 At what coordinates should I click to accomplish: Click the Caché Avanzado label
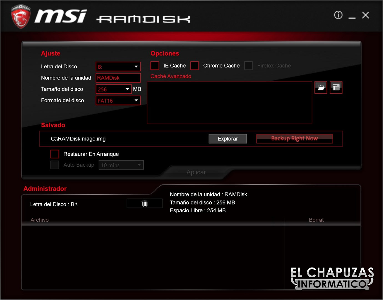pyautogui.click(x=171, y=76)
